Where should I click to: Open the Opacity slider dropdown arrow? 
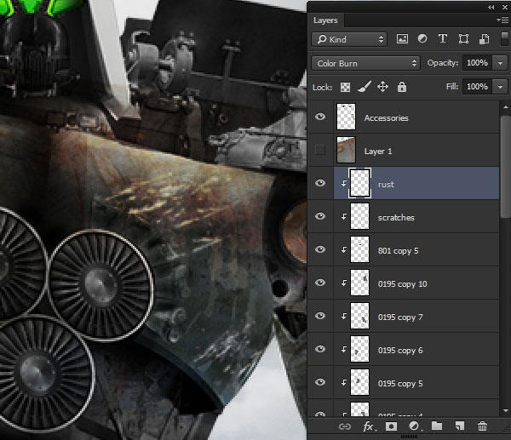[x=500, y=63]
